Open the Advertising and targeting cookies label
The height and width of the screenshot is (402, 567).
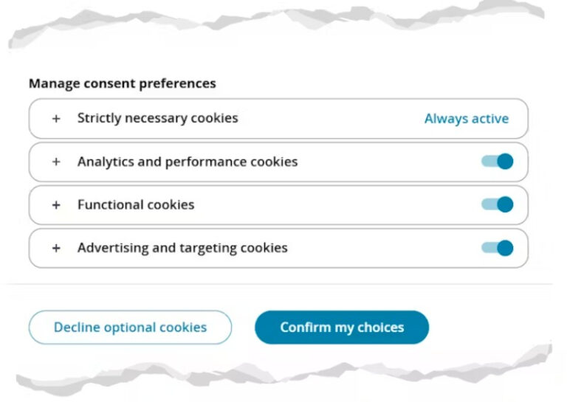pos(182,248)
